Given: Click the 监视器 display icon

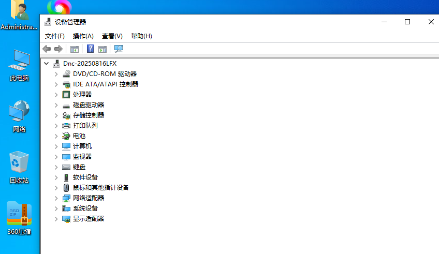Looking at the screenshot, I should (x=66, y=157).
